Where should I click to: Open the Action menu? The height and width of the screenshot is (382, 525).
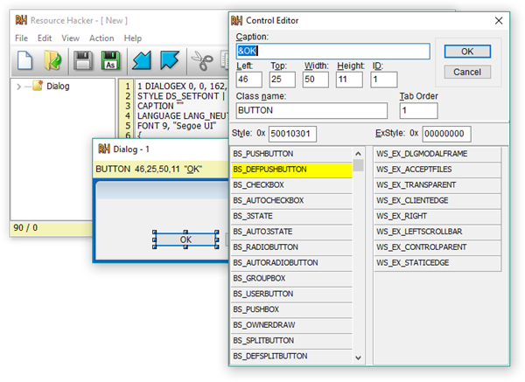pyautogui.click(x=101, y=38)
